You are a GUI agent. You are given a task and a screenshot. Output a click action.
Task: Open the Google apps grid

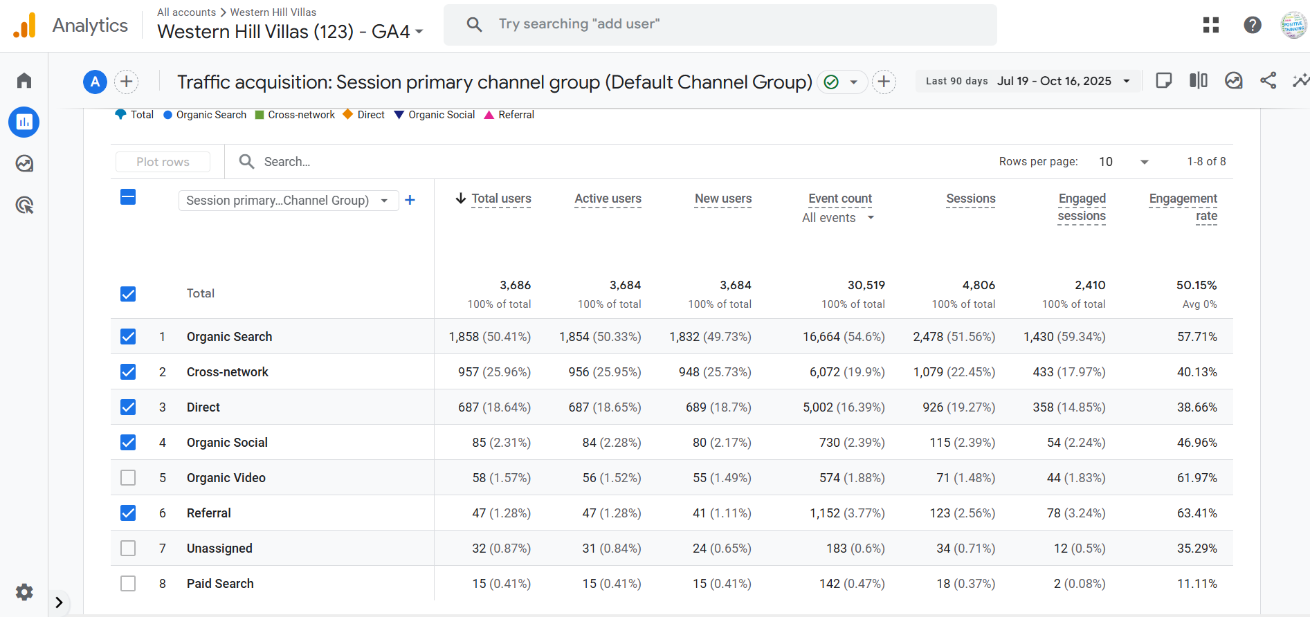[x=1210, y=26]
